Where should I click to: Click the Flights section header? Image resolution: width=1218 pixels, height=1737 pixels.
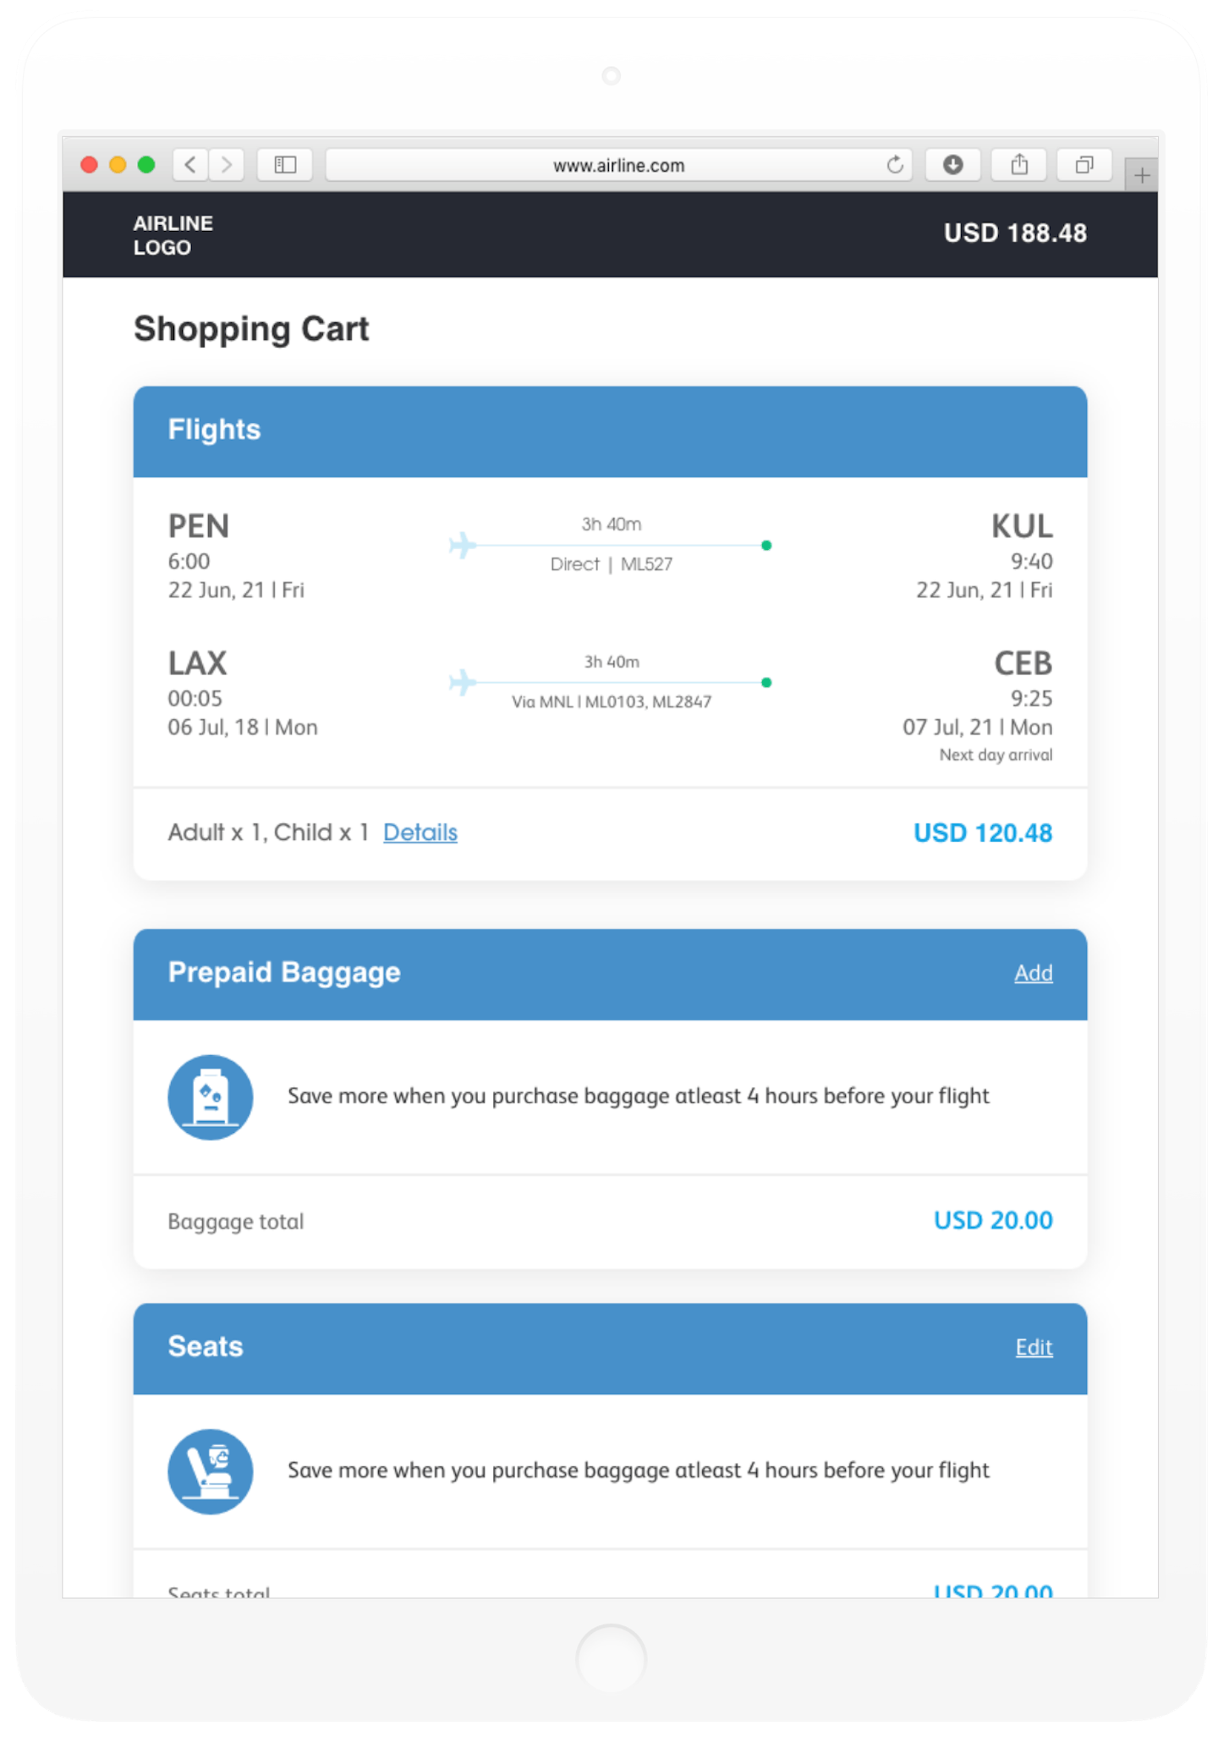click(x=610, y=431)
